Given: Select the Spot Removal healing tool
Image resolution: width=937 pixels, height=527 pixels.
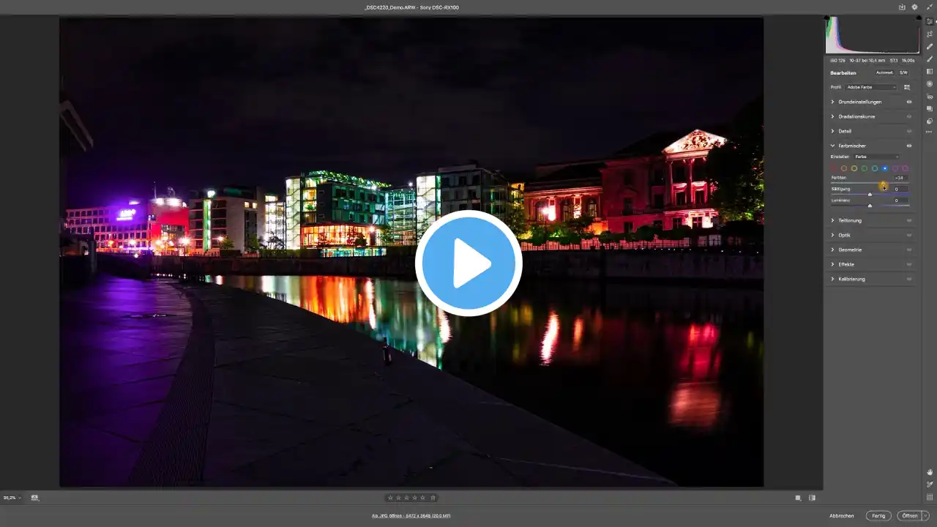Looking at the screenshot, I should pyautogui.click(x=930, y=46).
